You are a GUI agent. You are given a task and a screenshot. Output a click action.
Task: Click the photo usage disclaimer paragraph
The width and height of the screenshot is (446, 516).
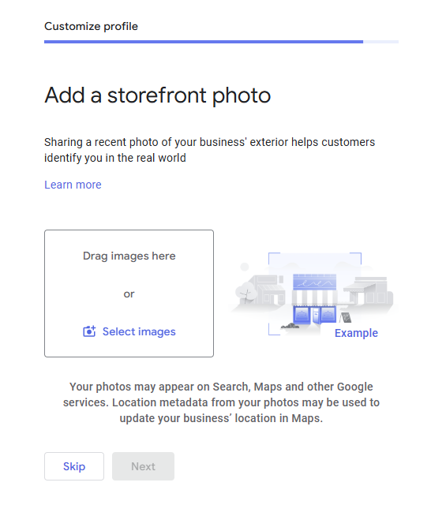point(221,402)
